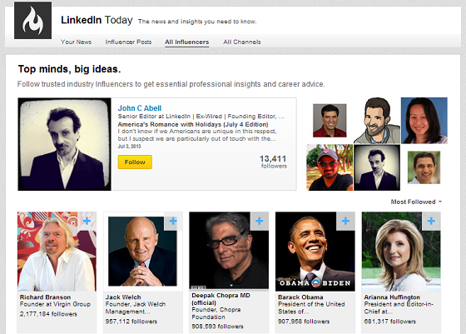This screenshot has width=466, height=334.
Task: Pick the thumbnail of man wearing cap and sunglasses
Action: click(330, 167)
